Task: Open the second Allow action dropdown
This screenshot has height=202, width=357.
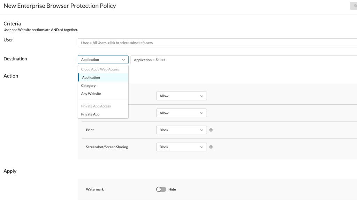Action: point(181,113)
